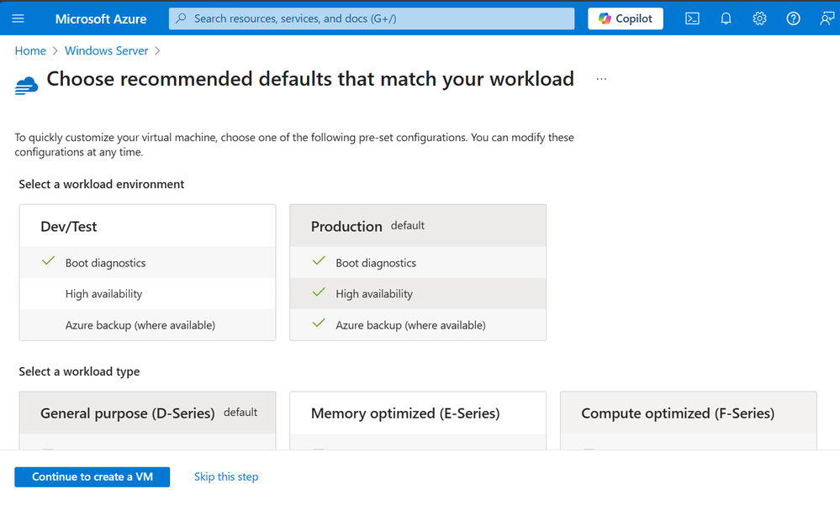This screenshot has height=505, width=840.
Task: Click the blue cloud VM icon beside title
Action: click(26, 86)
